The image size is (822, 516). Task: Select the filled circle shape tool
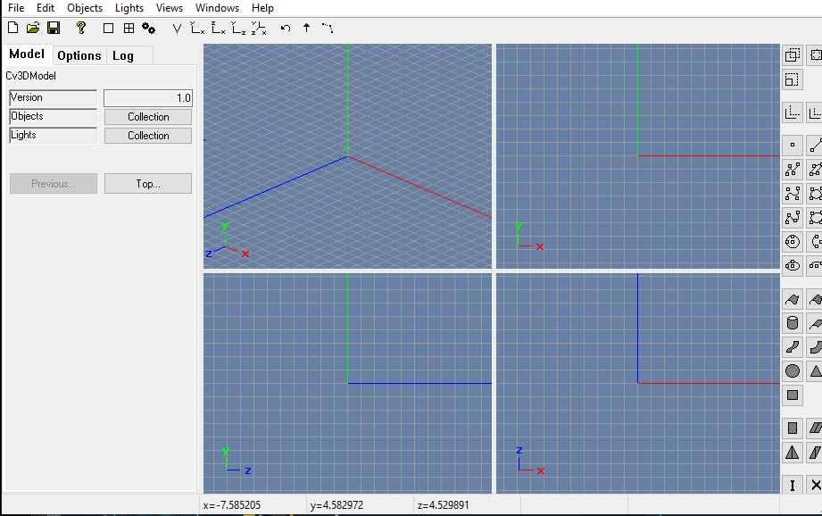click(793, 371)
